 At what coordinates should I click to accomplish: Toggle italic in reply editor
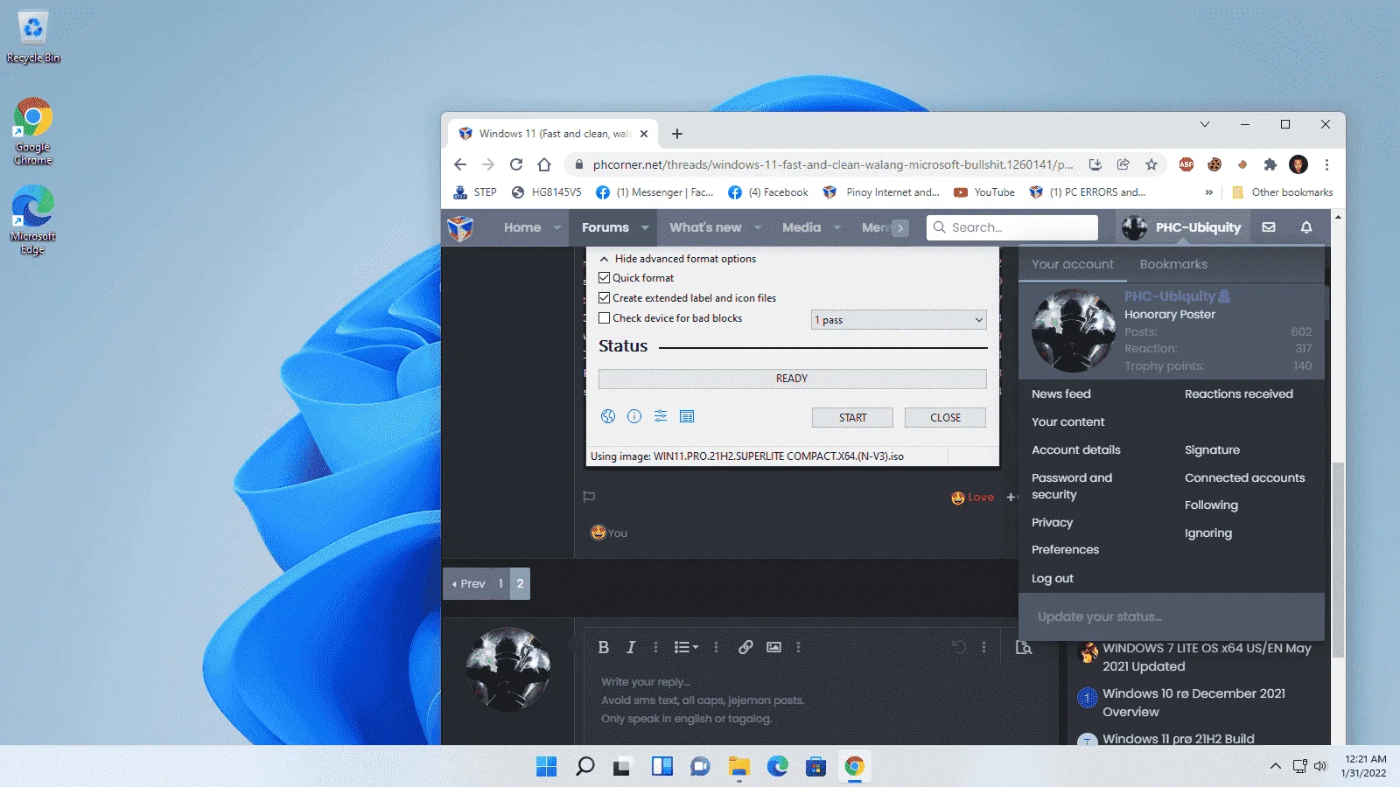[631, 647]
